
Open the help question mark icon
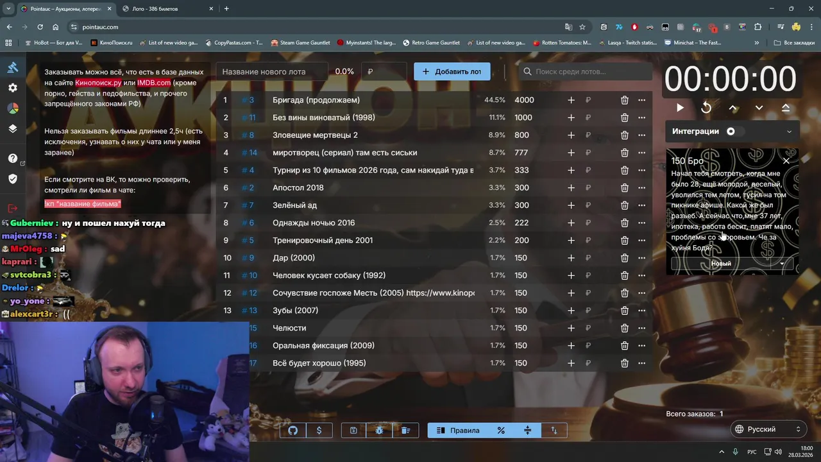tap(13, 158)
